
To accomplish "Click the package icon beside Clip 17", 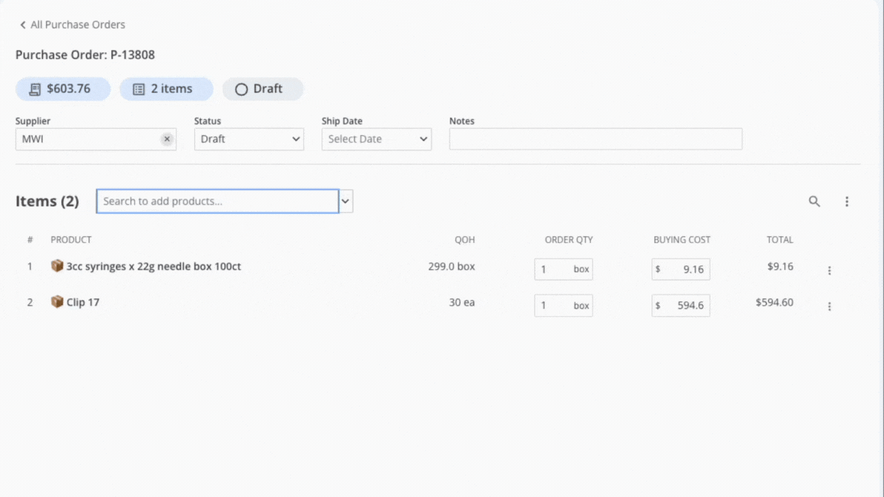I will click(x=57, y=302).
